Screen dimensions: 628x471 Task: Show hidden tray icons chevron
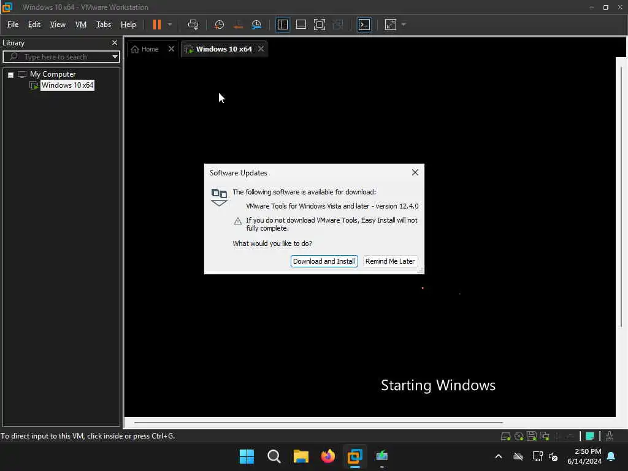tap(499, 456)
